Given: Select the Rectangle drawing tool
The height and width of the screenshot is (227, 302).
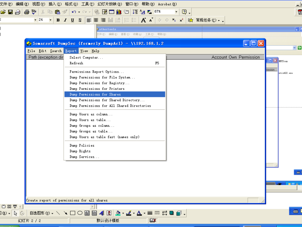Looking at the screenshot, I should (x=72, y=213).
